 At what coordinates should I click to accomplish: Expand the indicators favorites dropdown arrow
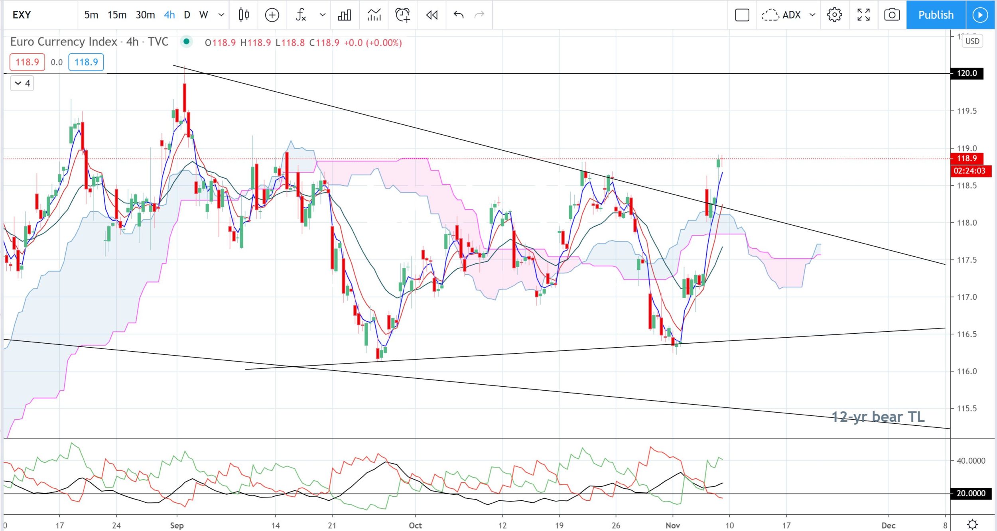(x=323, y=15)
